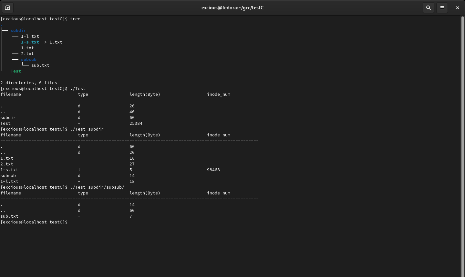This screenshot has width=465, height=277.
Task: Click the link target 1.txt after the arrow
Action: [56, 42]
